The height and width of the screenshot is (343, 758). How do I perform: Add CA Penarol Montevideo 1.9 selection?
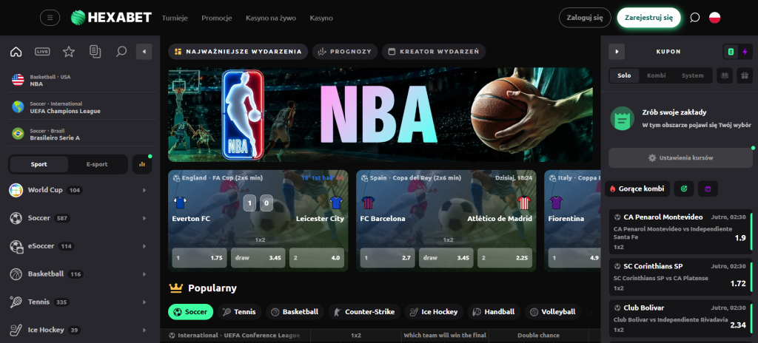(x=681, y=232)
